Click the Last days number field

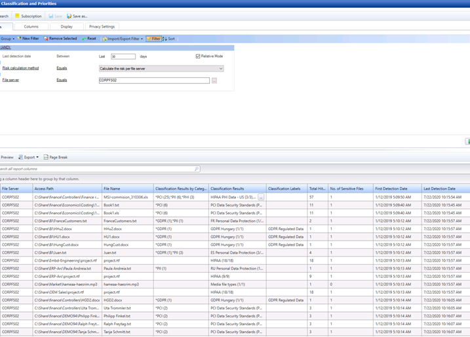(123, 57)
